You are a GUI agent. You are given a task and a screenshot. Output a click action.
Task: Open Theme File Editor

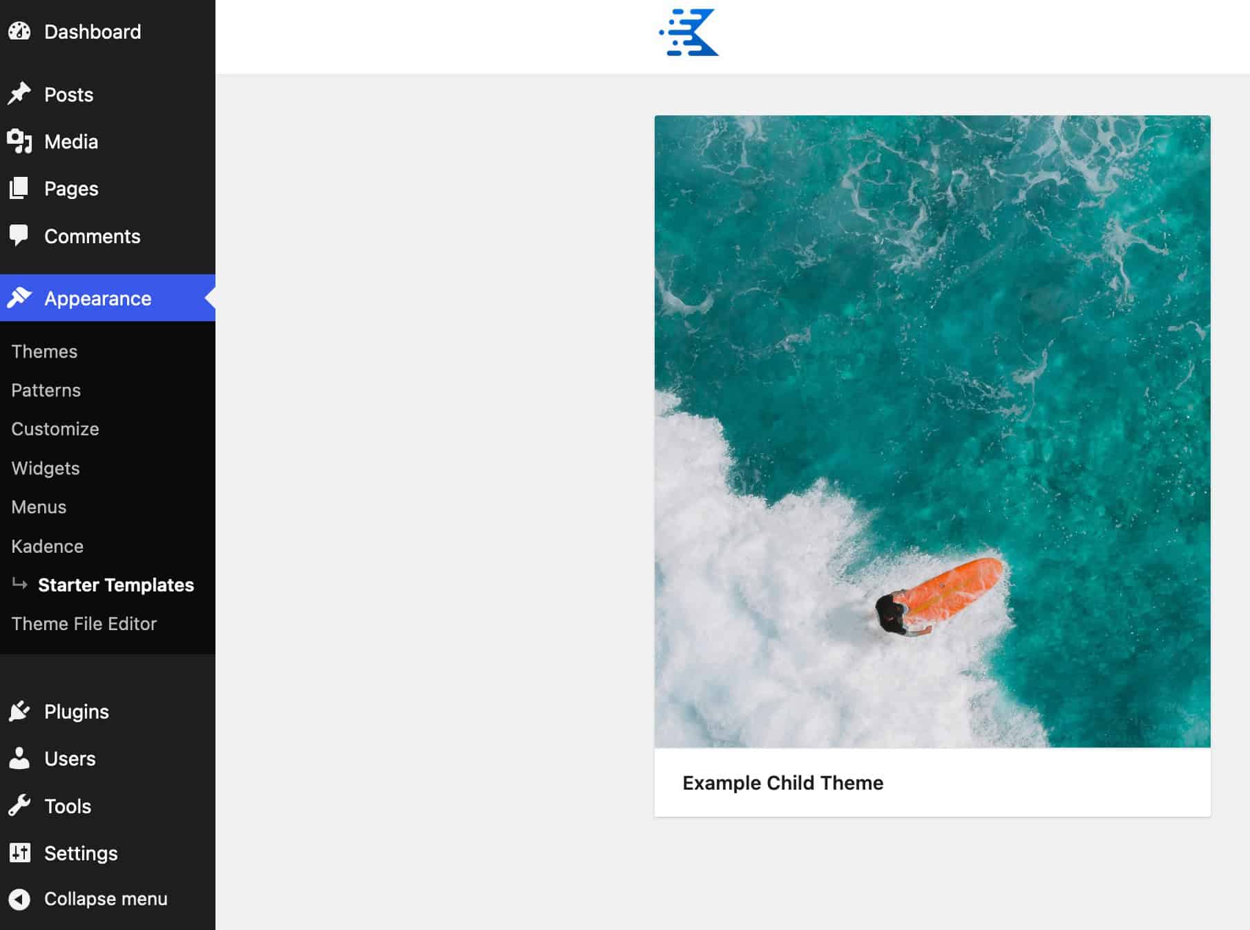84,623
